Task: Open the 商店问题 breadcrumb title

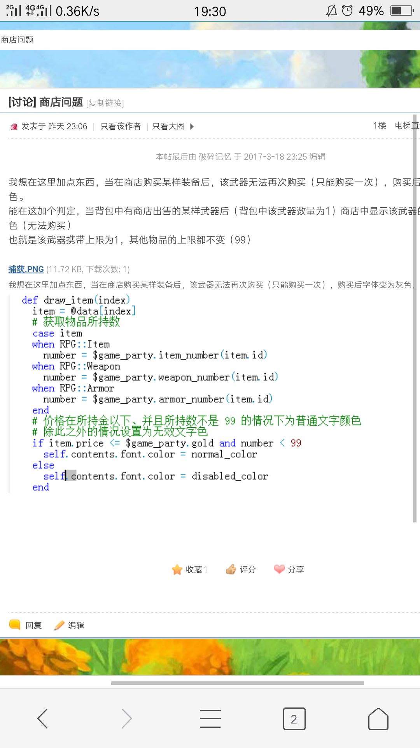Action: pos(17,40)
